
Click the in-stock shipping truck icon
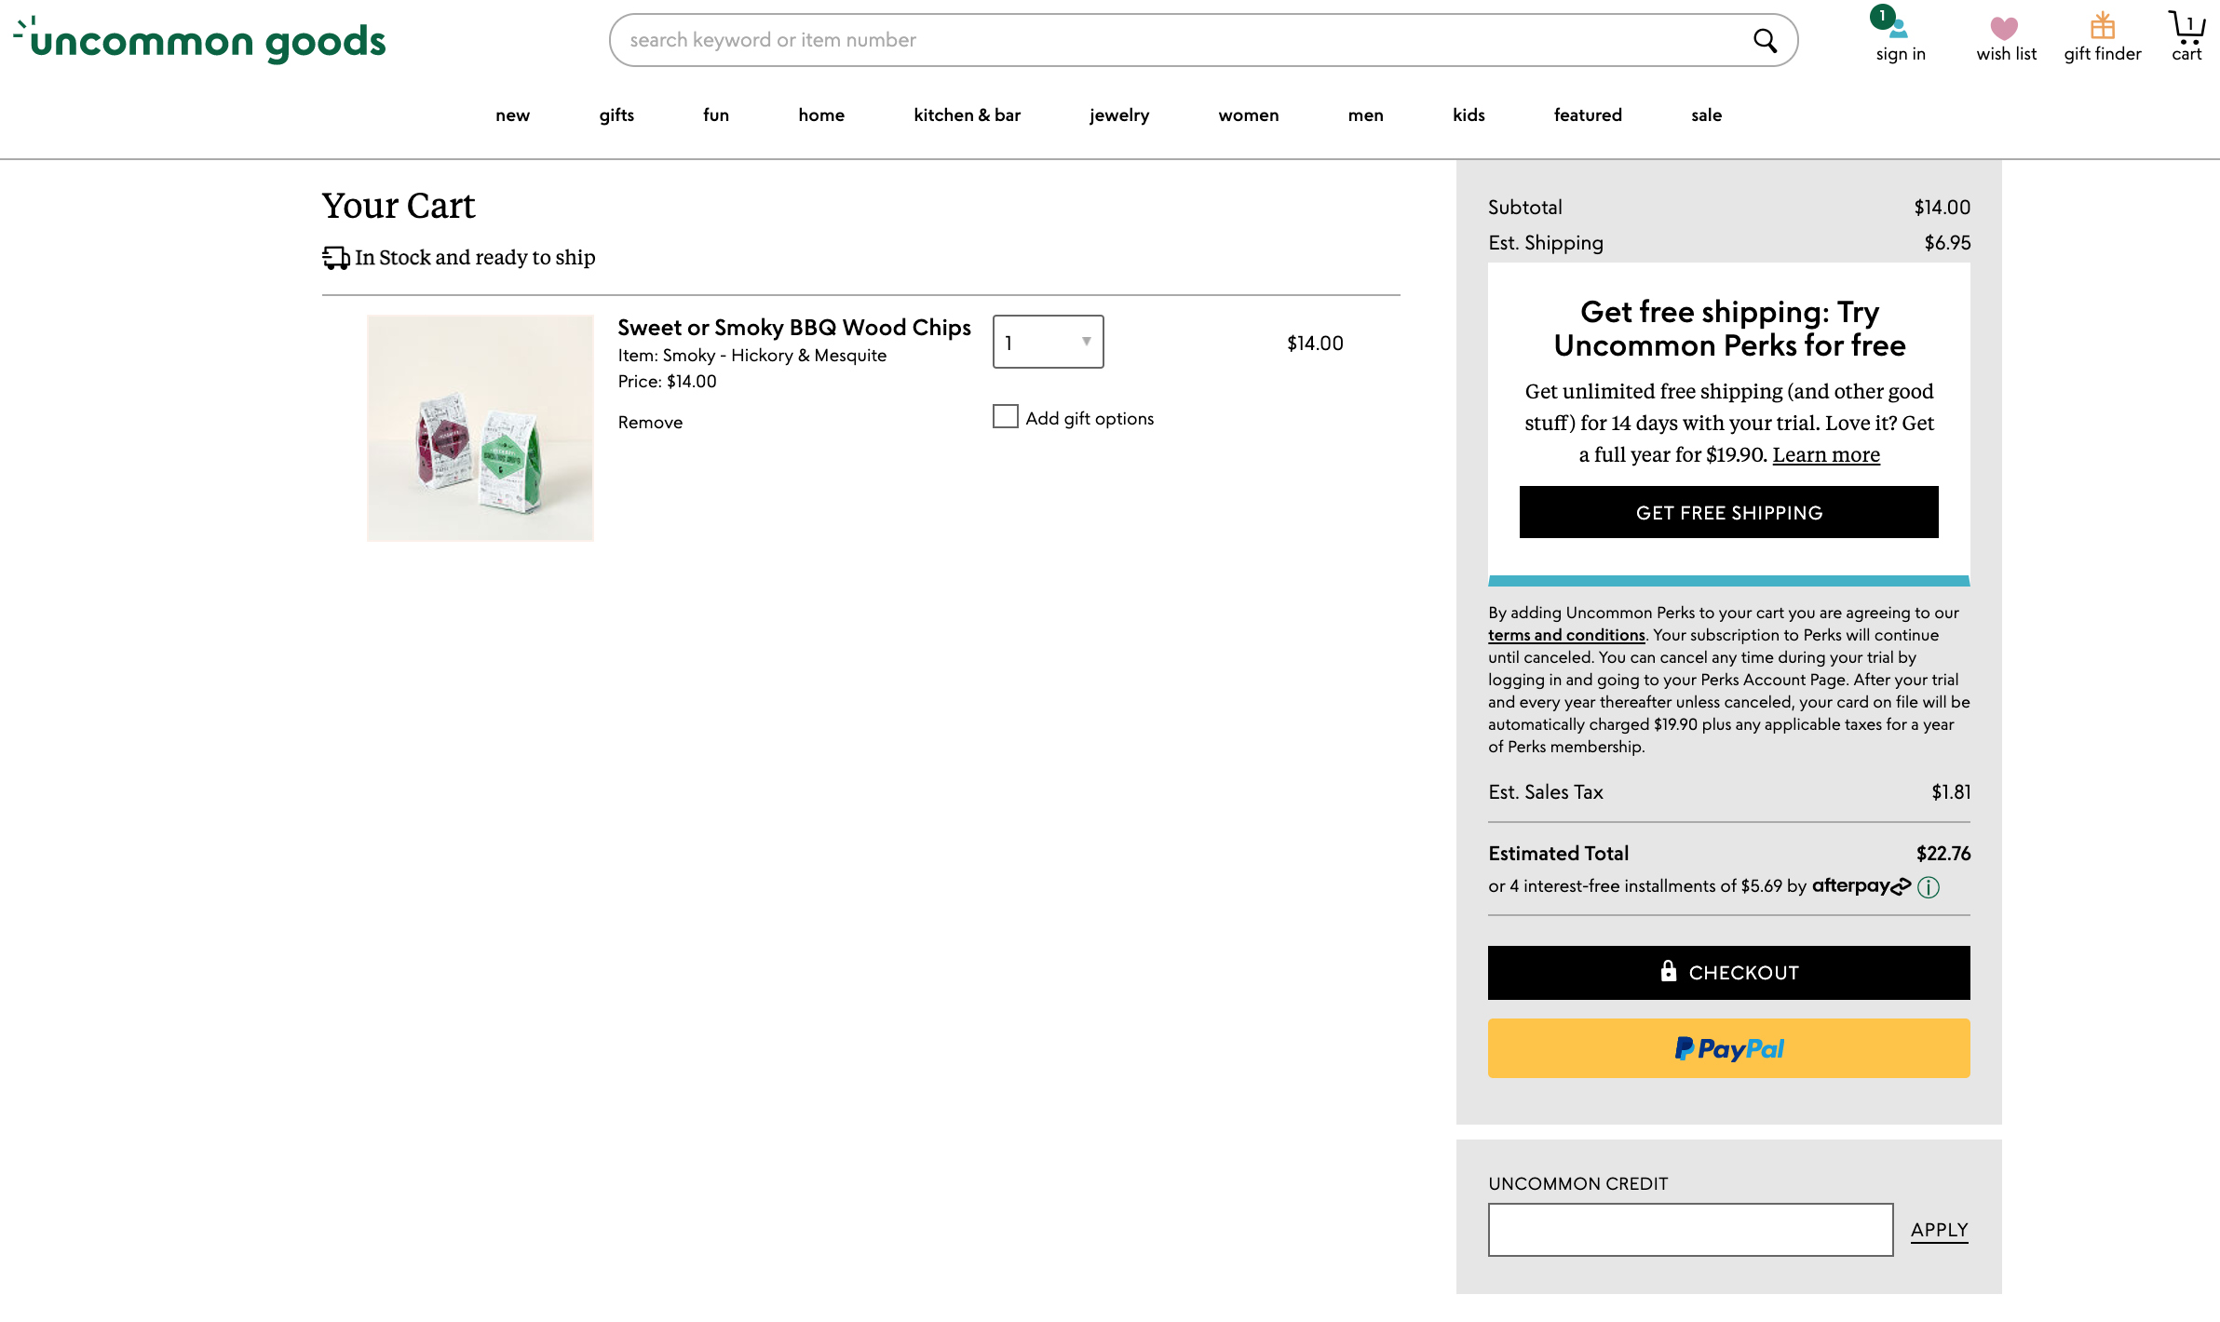coord(335,257)
